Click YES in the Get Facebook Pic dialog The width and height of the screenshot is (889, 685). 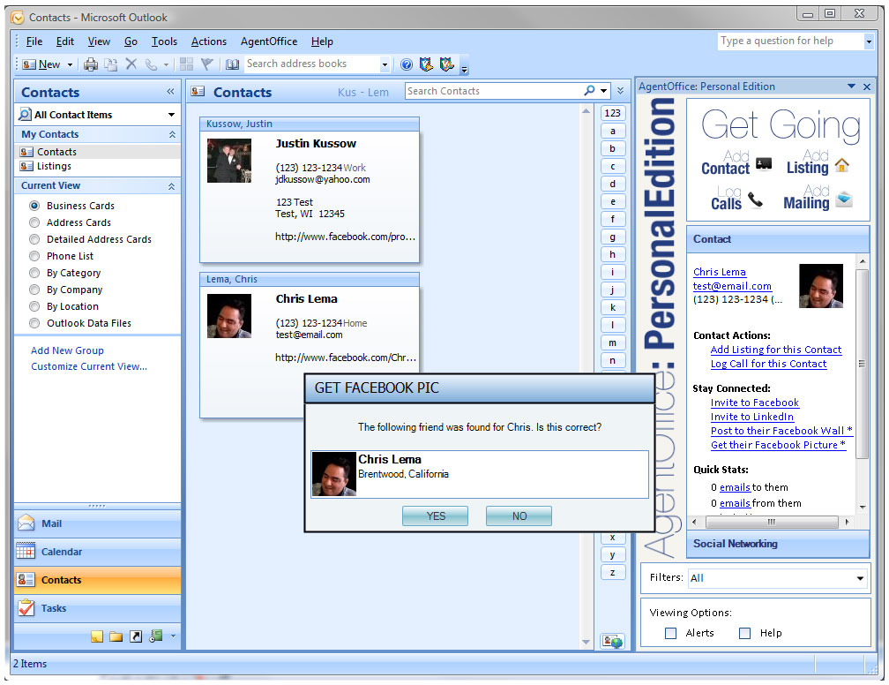[435, 516]
